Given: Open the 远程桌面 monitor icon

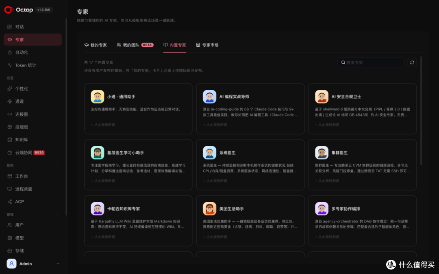Looking at the screenshot, I should (10, 189).
